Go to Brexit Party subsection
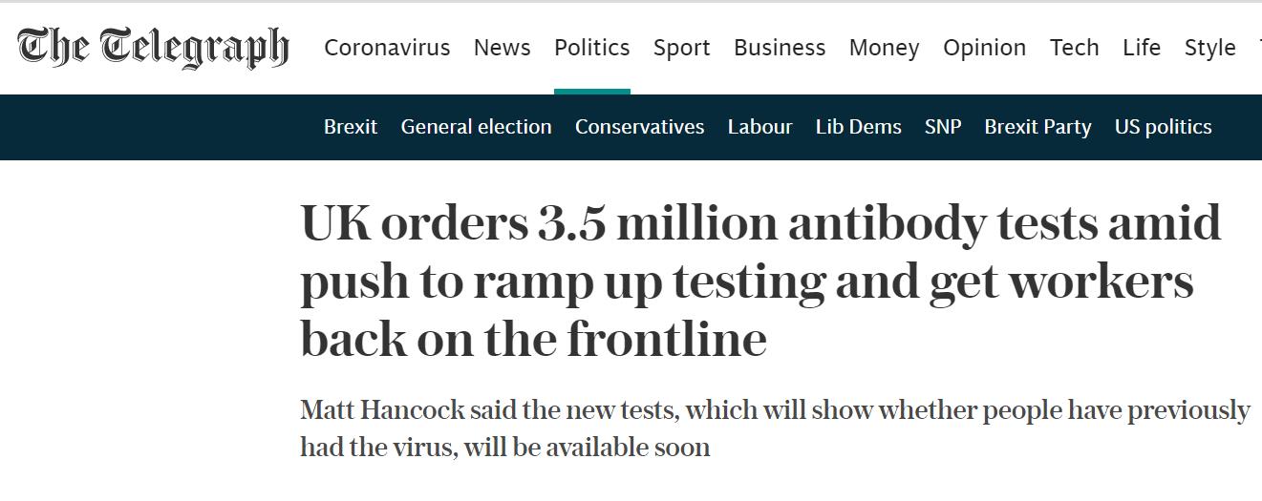This screenshot has height=501, width=1262. (1037, 127)
